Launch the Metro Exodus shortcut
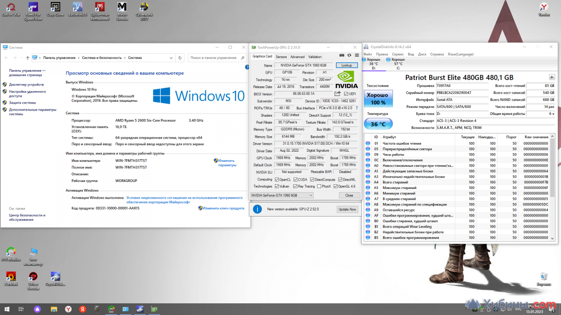This screenshot has width=561, height=315. (122, 11)
